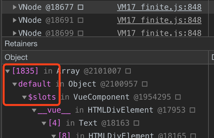
Task: Collapse the default in Object retainer
Action: 15,84
